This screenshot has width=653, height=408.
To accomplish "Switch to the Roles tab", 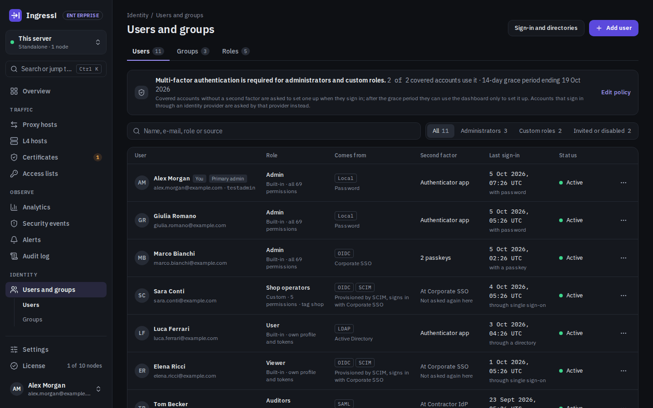I will (x=236, y=51).
